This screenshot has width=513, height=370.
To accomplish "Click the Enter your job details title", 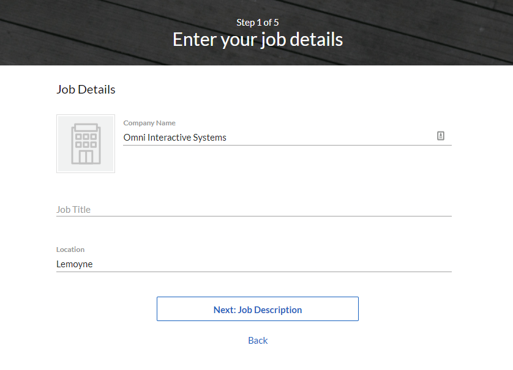I will tap(257, 39).
